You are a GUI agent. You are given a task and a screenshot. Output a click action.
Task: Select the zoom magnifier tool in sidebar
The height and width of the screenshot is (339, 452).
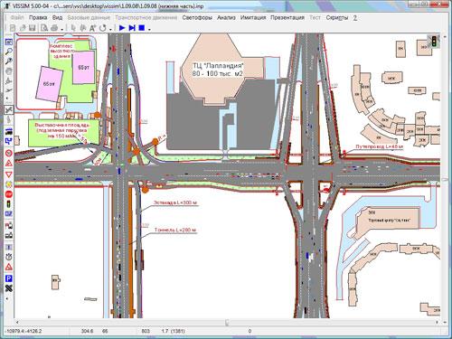coord(9,52)
